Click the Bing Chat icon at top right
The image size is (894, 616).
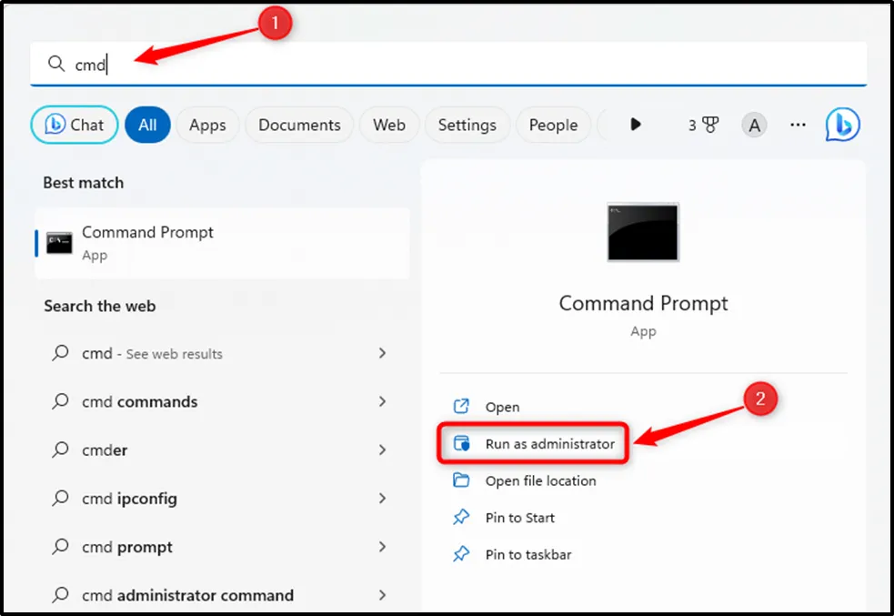click(842, 126)
